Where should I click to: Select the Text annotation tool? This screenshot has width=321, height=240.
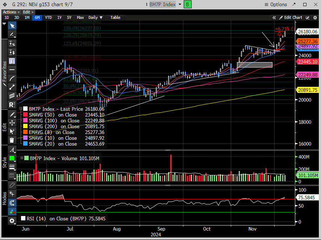click(12, 61)
